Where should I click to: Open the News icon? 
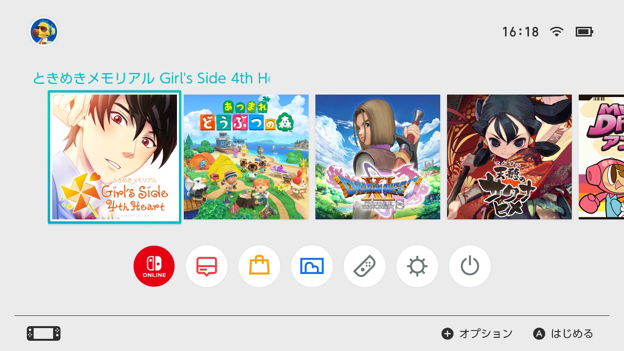[x=207, y=266]
